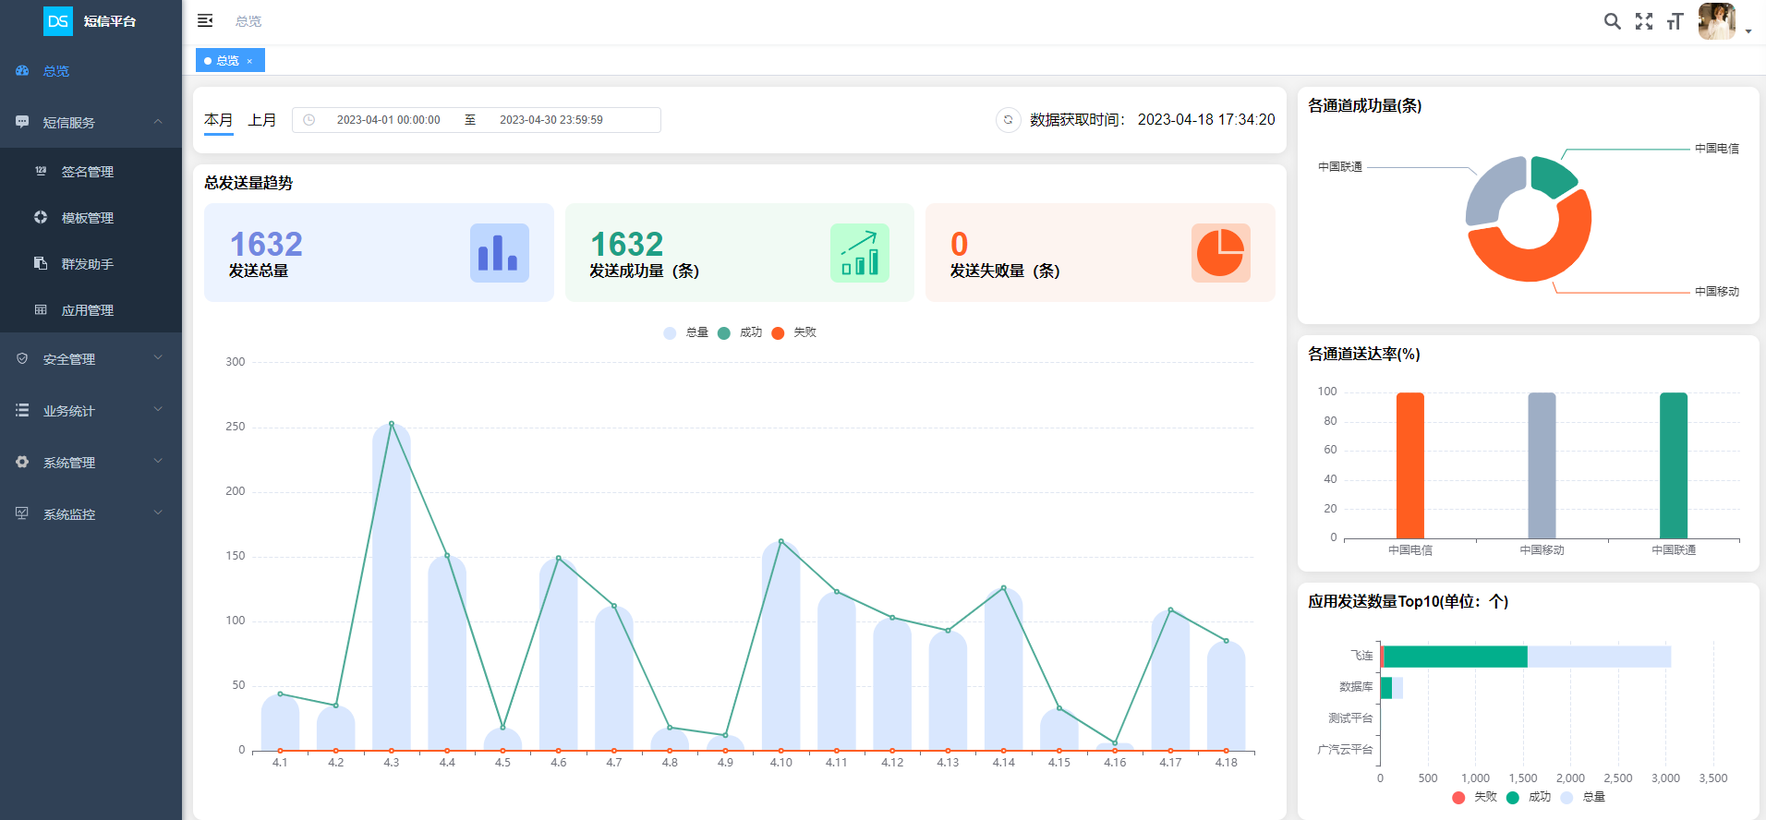Expand 系统管理 submenu chevron
1766x820 pixels.
[x=158, y=461]
